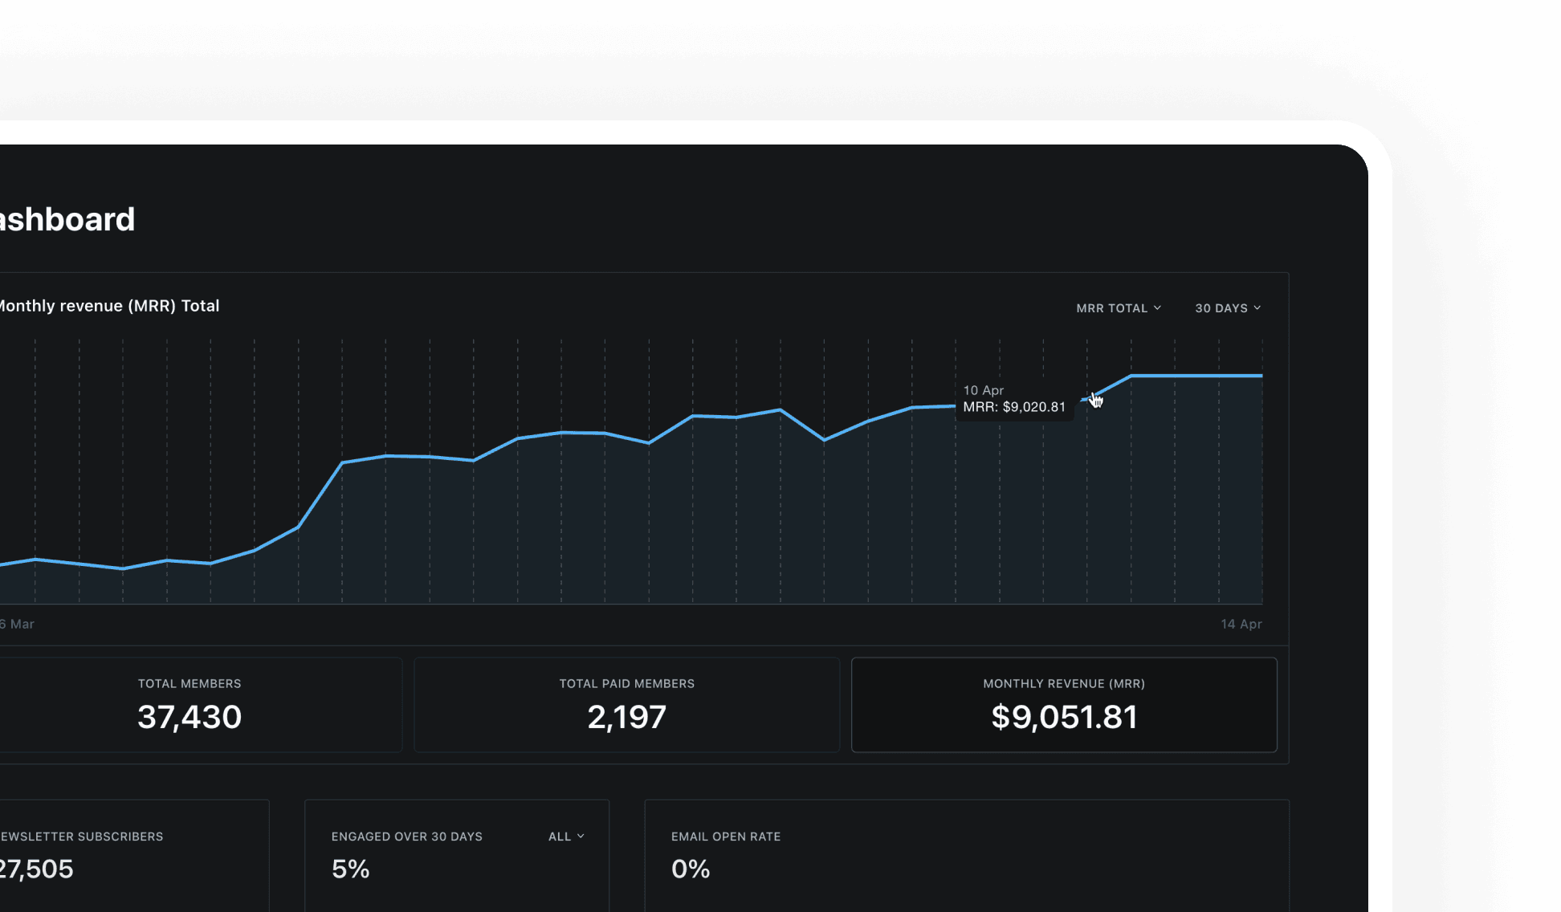Click the 5% engaged value
The image size is (1561, 912).
(x=351, y=869)
